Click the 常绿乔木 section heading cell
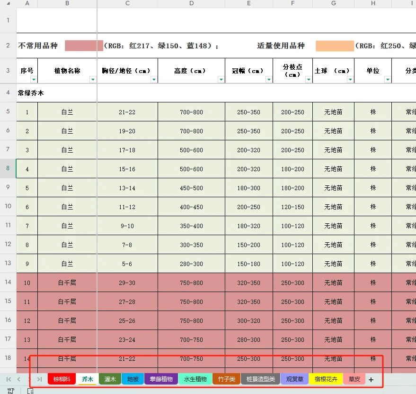Image resolution: width=416 pixels, height=394 pixels. [30, 93]
